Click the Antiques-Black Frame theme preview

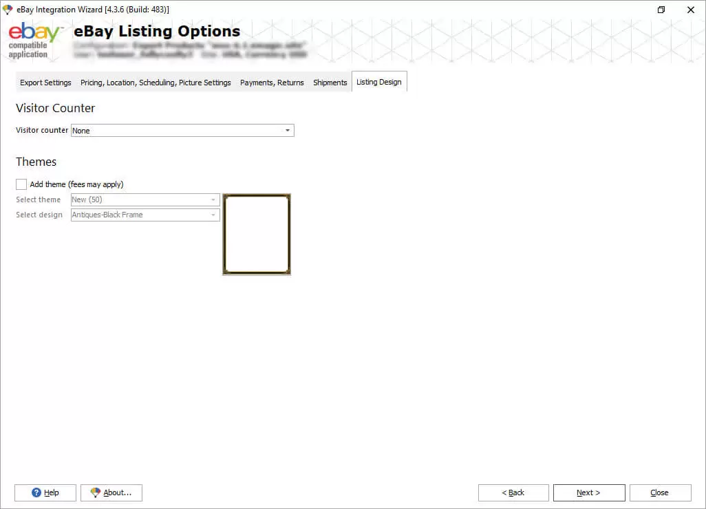[257, 235]
